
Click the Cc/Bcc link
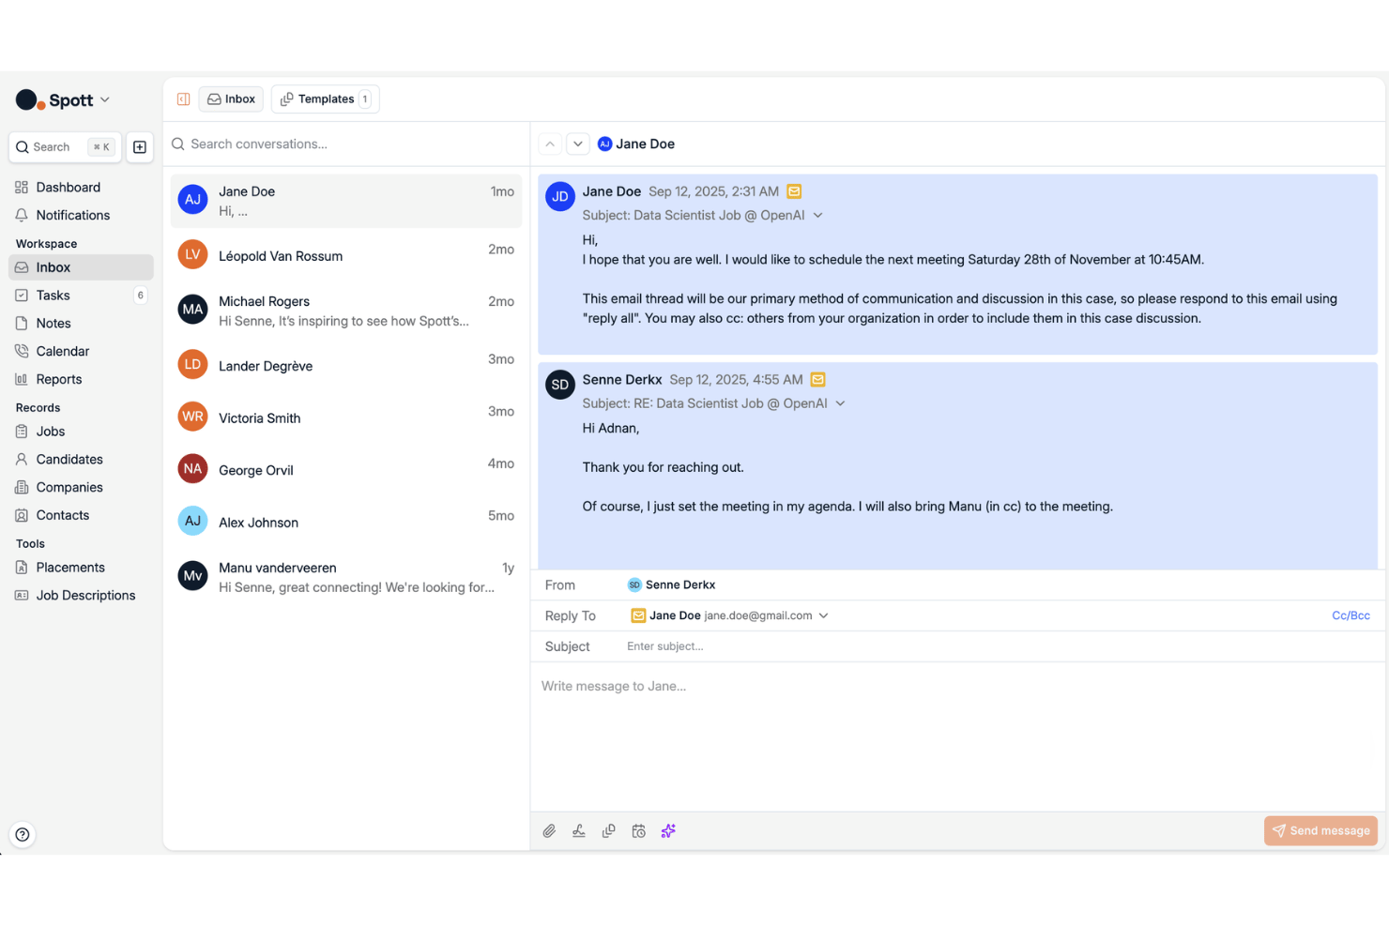[1351, 616]
